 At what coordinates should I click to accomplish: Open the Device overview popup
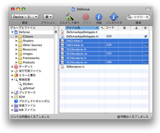[25, 17]
